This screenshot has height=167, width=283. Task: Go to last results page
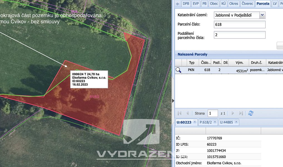point(241,113)
